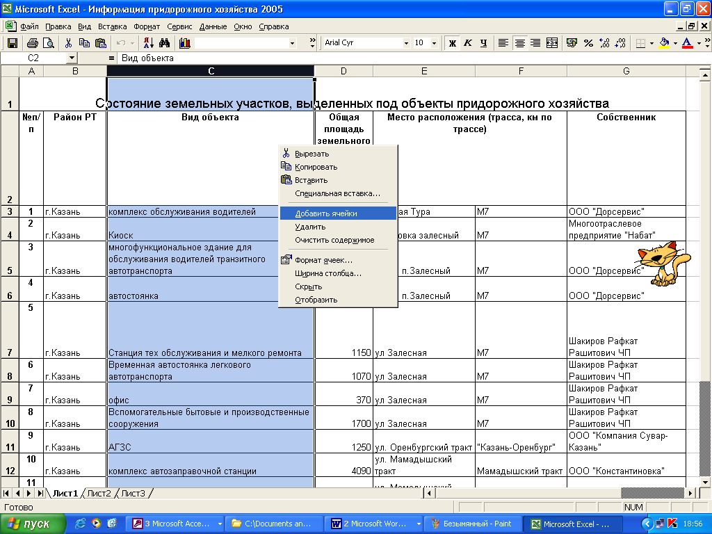Viewport: 712px width, 534px height.
Task: Open the Формат menu
Action: (147, 26)
